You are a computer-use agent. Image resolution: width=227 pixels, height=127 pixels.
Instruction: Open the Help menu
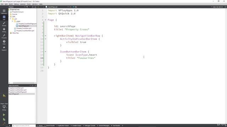coord(41,4)
